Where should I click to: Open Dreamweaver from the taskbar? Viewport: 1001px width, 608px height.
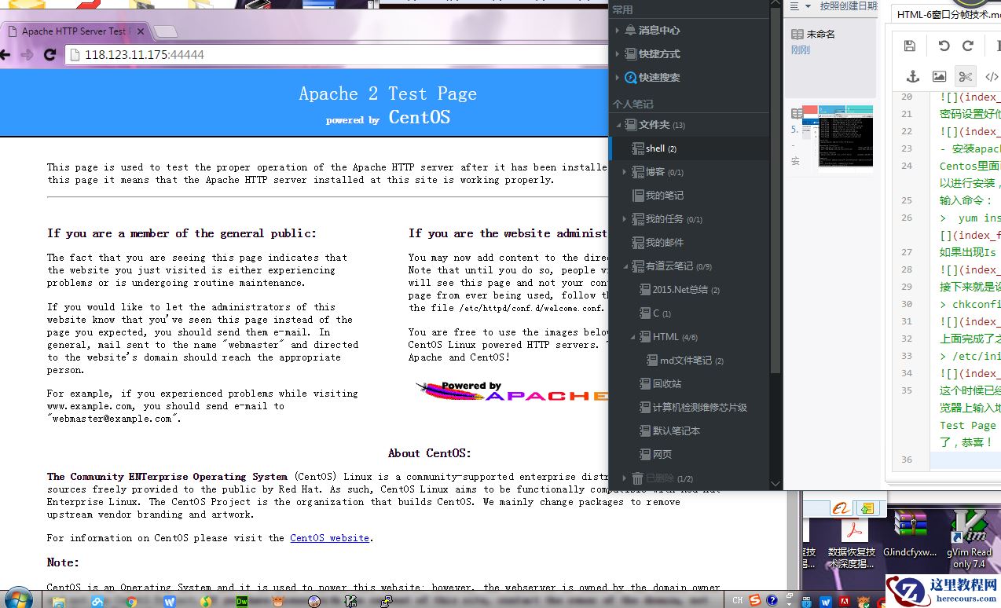pyautogui.click(x=243, y=602)
